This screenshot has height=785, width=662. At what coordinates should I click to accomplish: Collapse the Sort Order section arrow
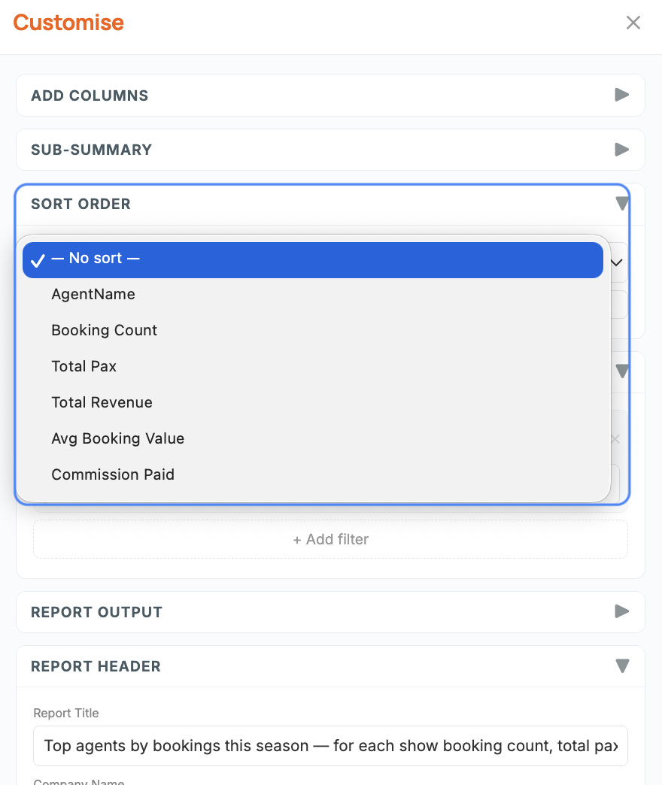pyautogui.click(x=621, y=204)
